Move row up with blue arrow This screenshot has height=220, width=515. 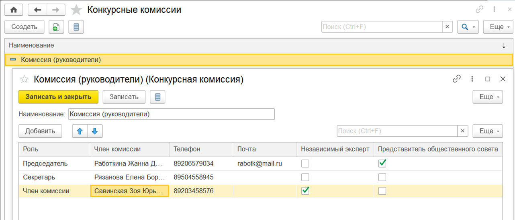coord(80,131)
